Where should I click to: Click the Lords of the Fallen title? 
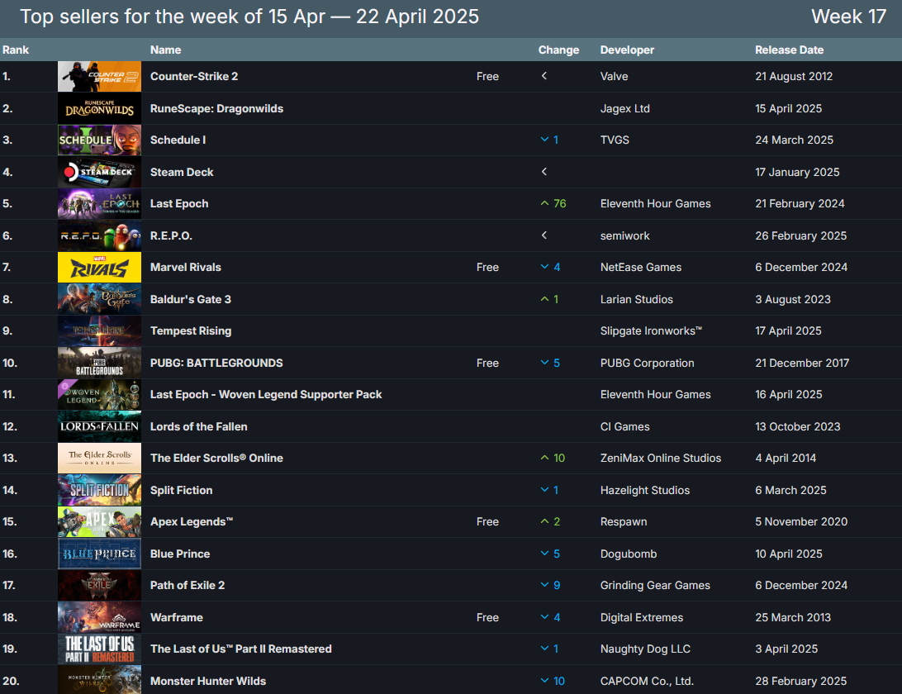[x=199, y=426]
